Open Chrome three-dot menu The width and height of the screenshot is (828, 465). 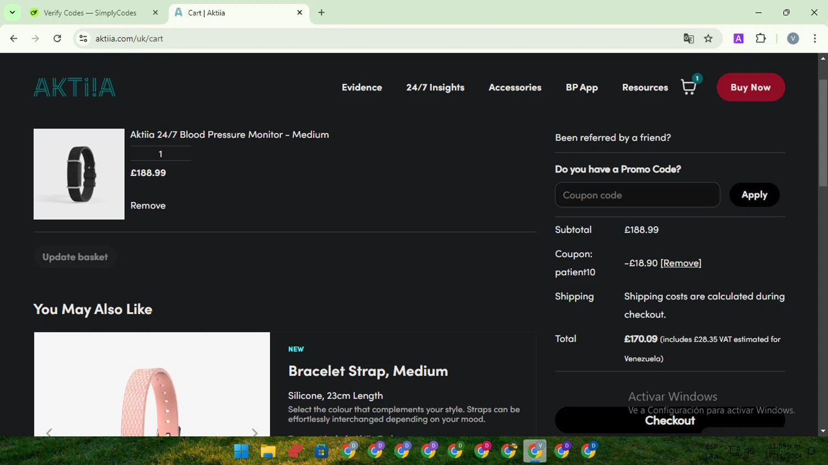click(x=815, y=39)
